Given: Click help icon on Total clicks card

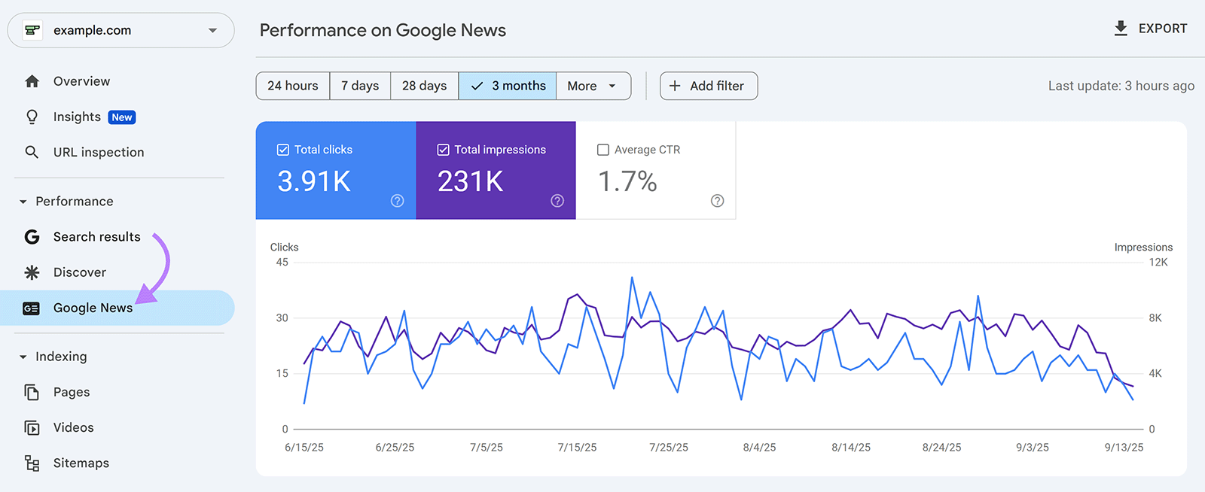Looking at the screenshot, I should [x=398, y=201].
